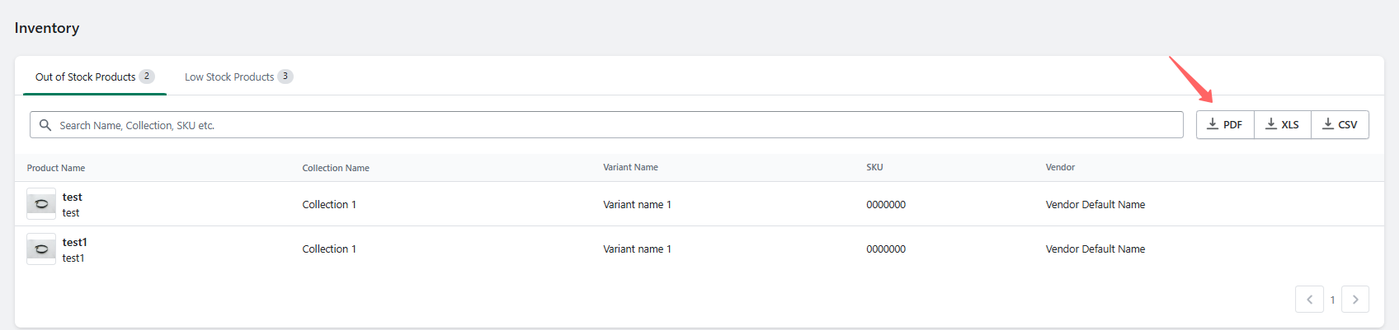This screenshot has height=330, width=1399.
Task: Click SKU 0000000 in the test row
Action: (886, 204)
